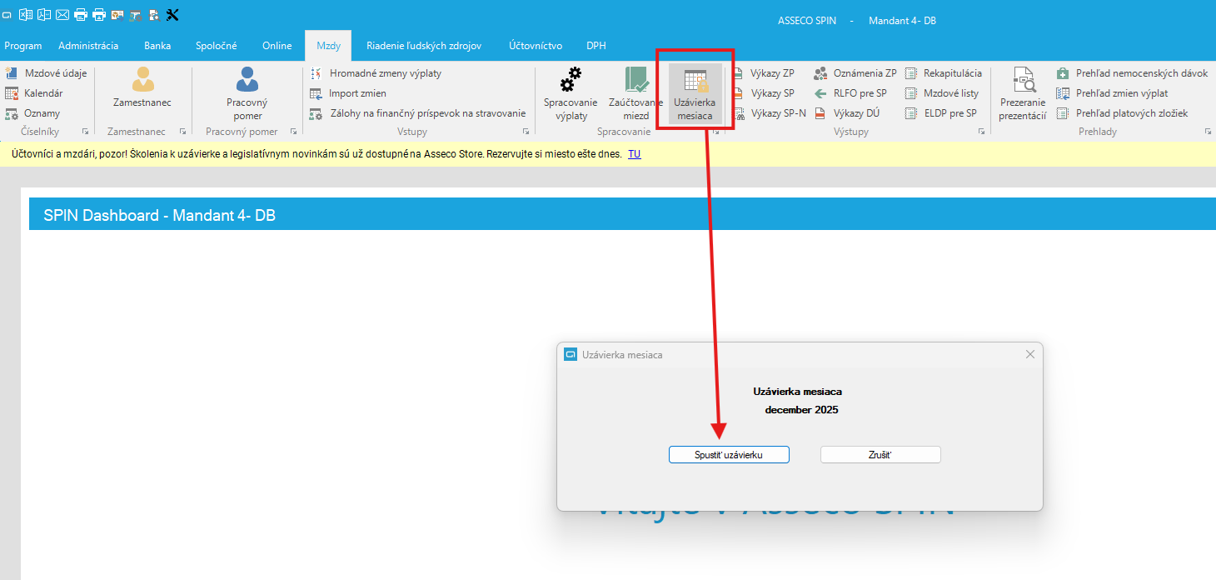
Task: Expand the Výstupy group launcher
Action: point(983,132)
